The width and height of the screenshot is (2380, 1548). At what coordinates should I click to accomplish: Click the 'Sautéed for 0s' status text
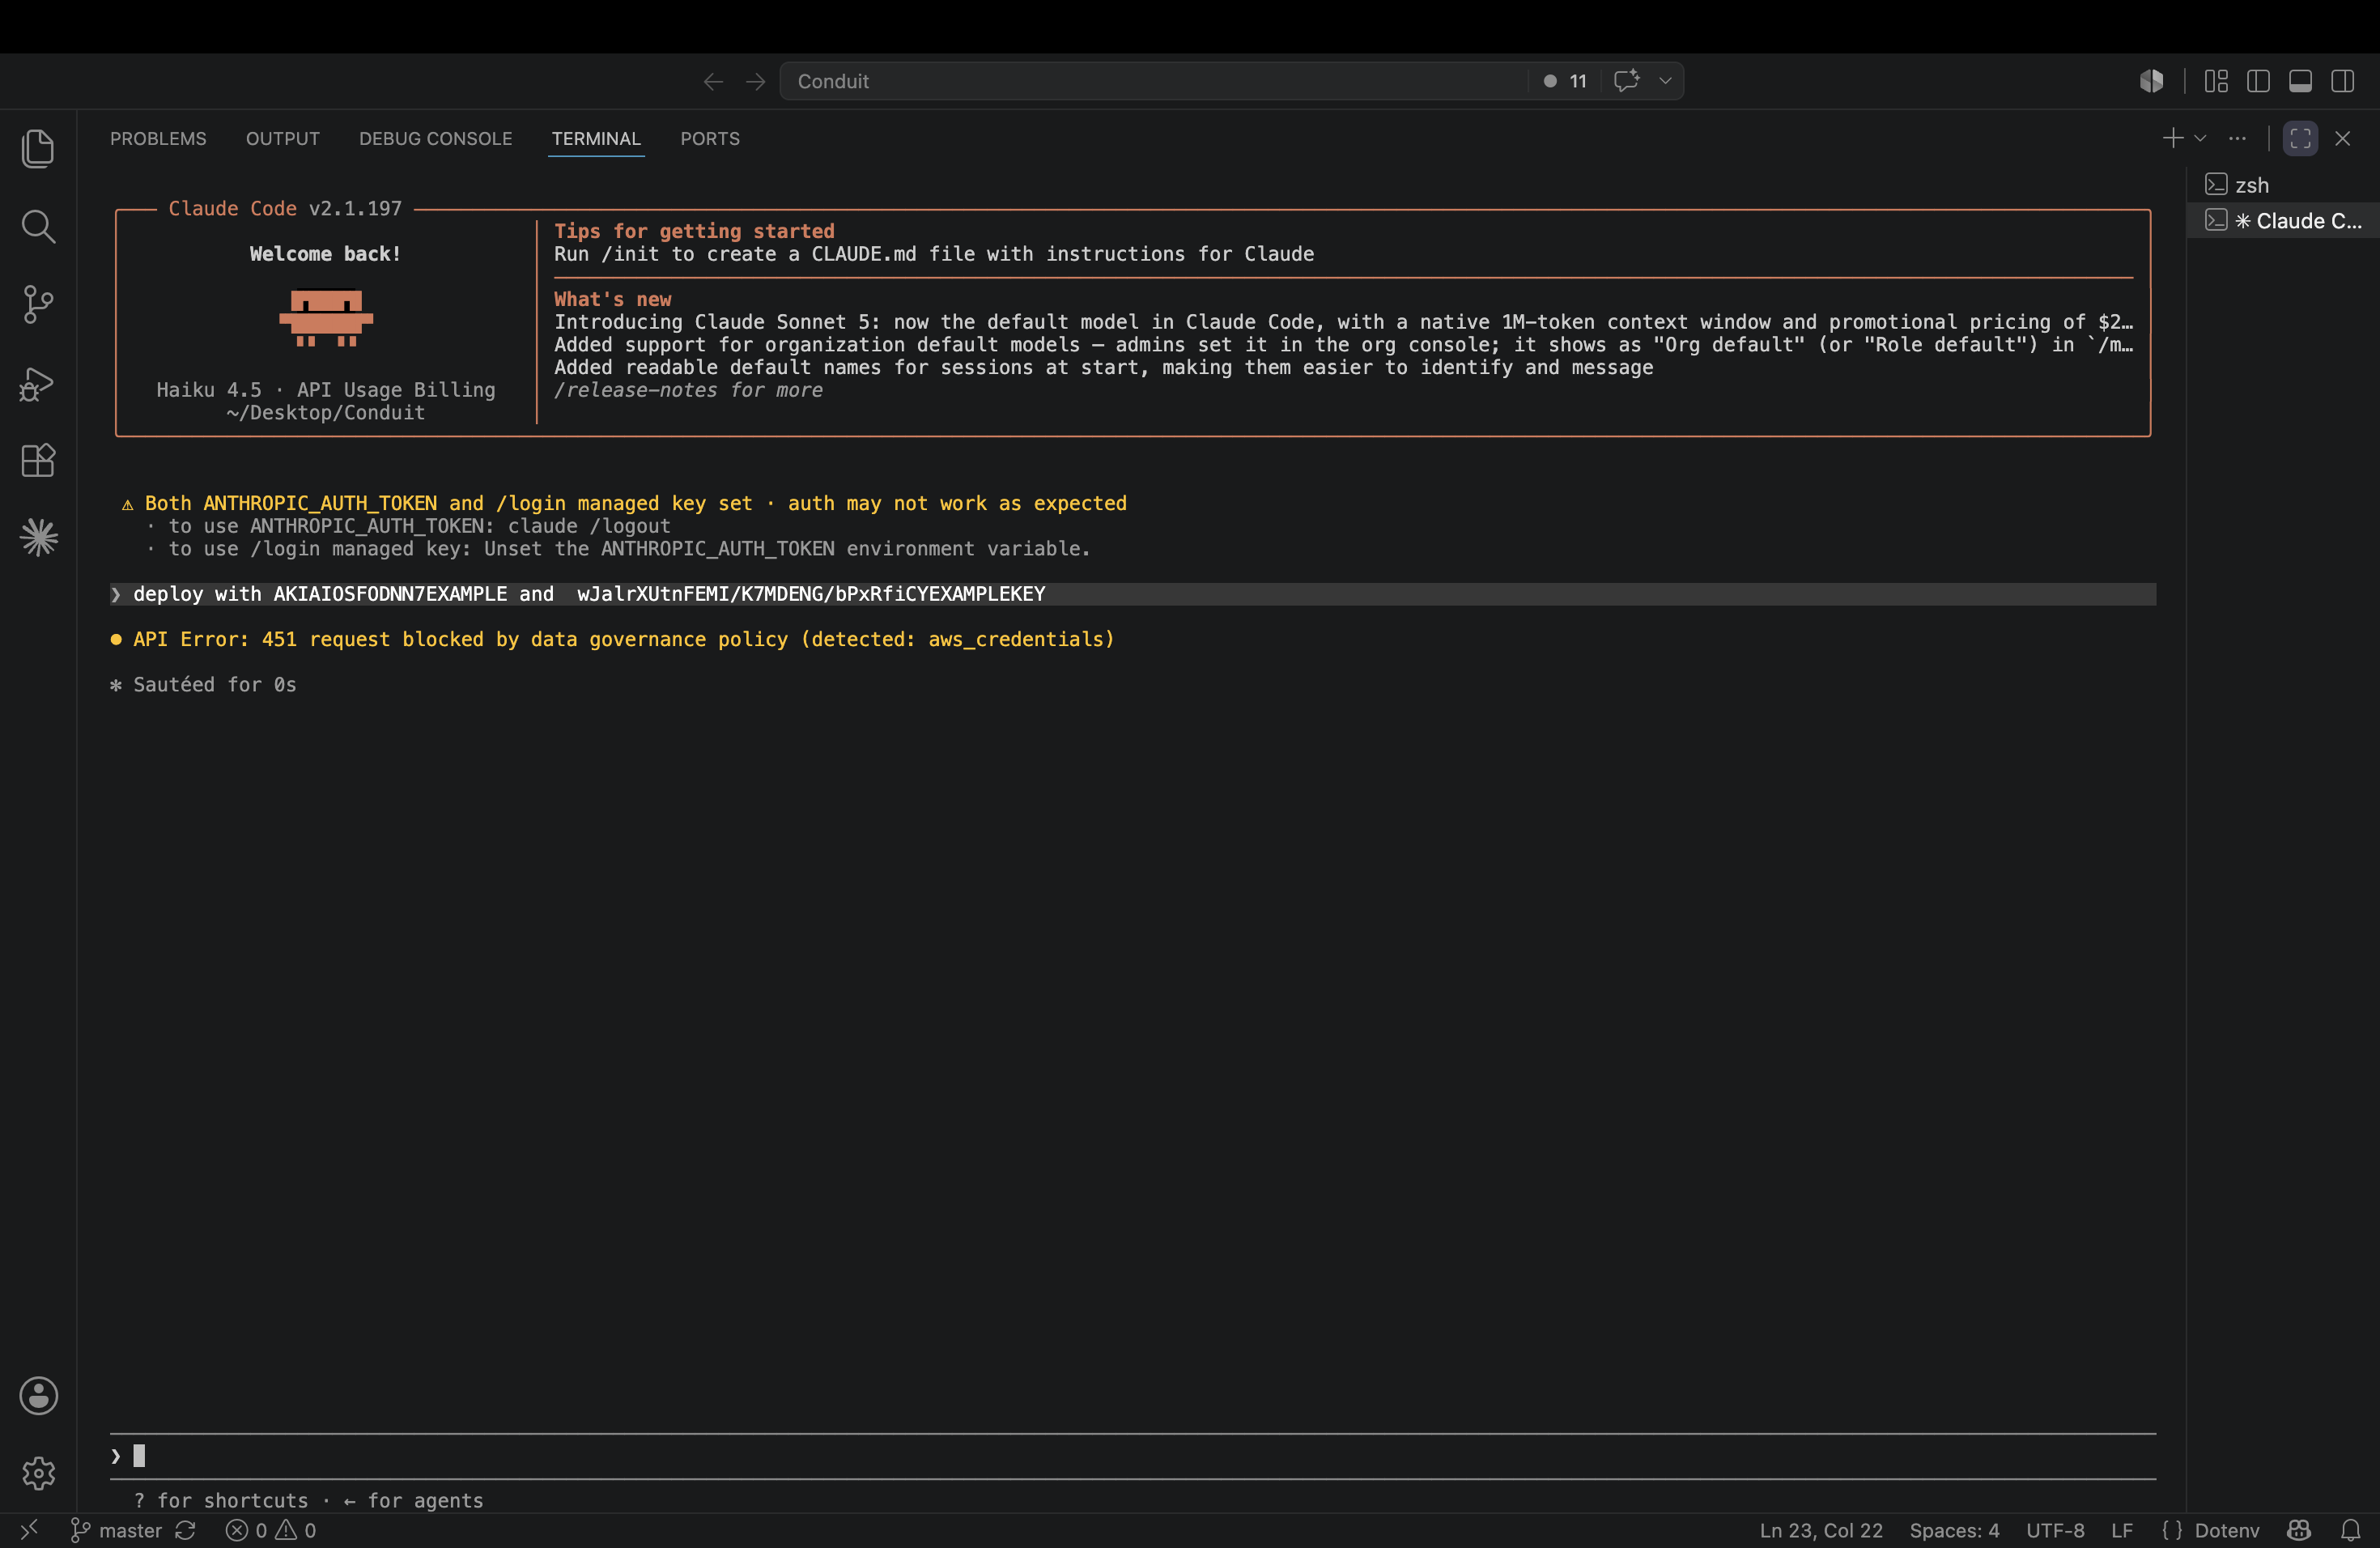pos(215,685)
